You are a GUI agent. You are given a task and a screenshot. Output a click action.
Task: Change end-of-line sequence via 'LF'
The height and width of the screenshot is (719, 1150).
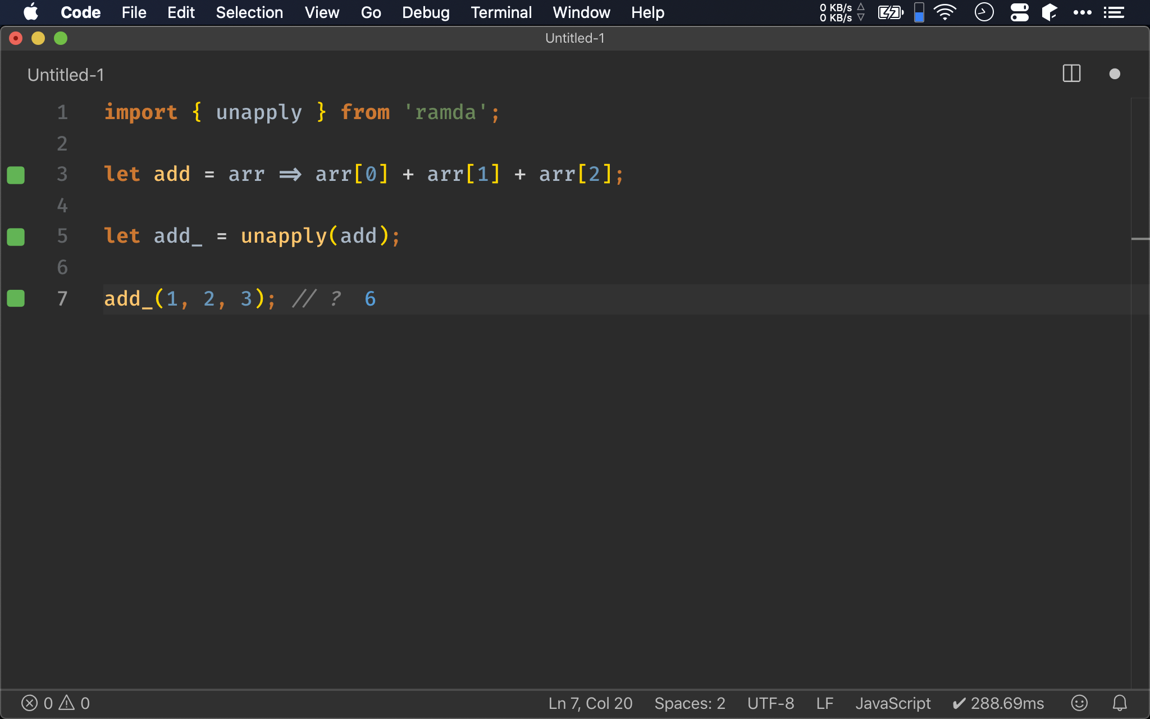pos(824,703)
